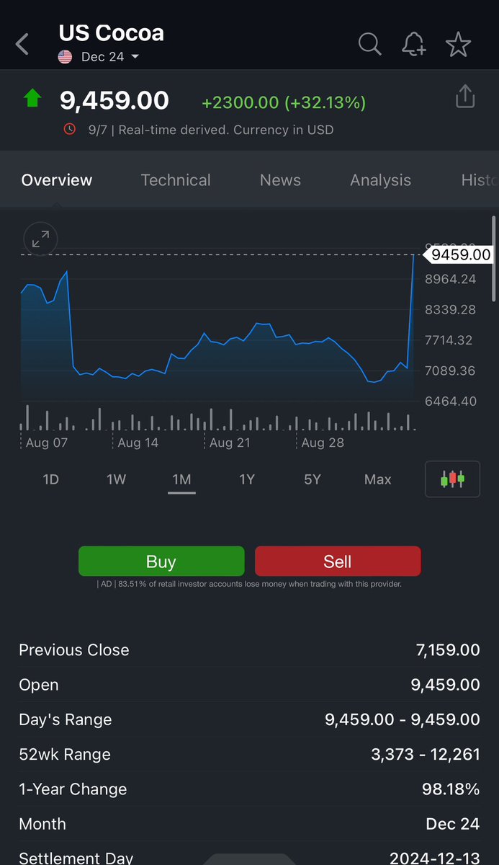
Task: Tap the 8339.28 price axis label
Action: 451,309
